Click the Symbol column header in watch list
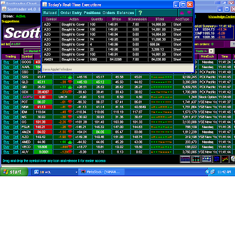The height and width of the screenshot is (235, 235). pyautogui.click(x=27, y=56)
